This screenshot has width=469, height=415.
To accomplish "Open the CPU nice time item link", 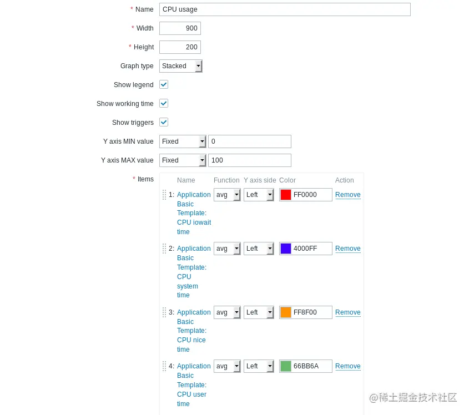I will click(x=194, y=331).
